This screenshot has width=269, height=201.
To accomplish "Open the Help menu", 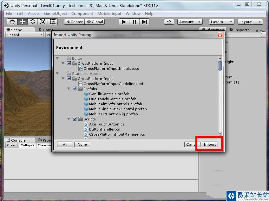I will point(149,14).
